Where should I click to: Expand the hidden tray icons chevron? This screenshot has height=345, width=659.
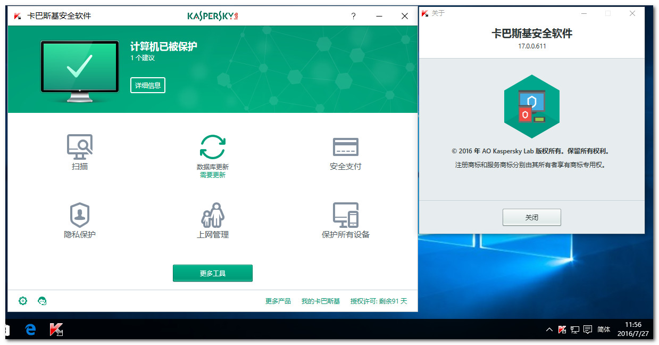(x=549, y=330)
